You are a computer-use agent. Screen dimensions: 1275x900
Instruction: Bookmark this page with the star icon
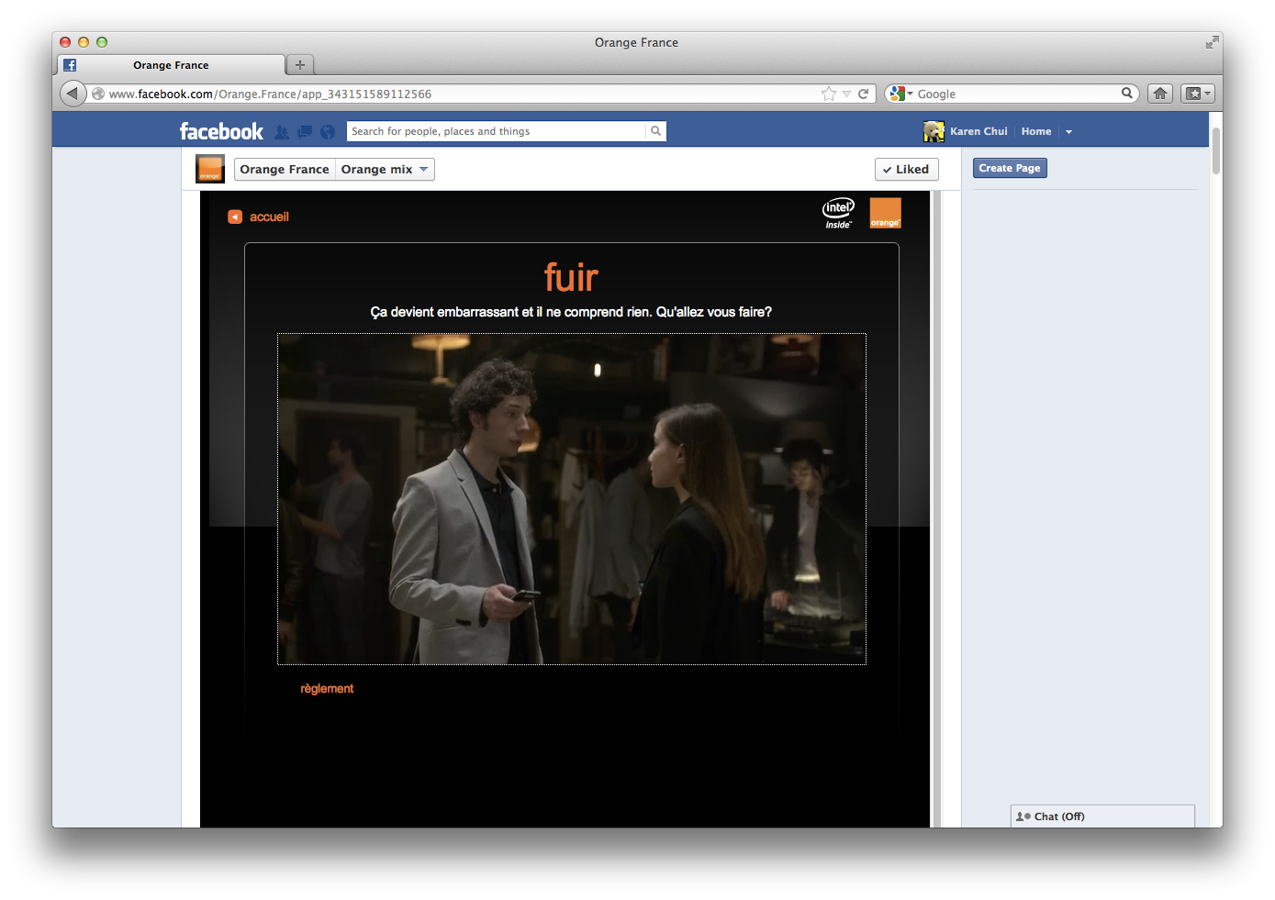829,94
